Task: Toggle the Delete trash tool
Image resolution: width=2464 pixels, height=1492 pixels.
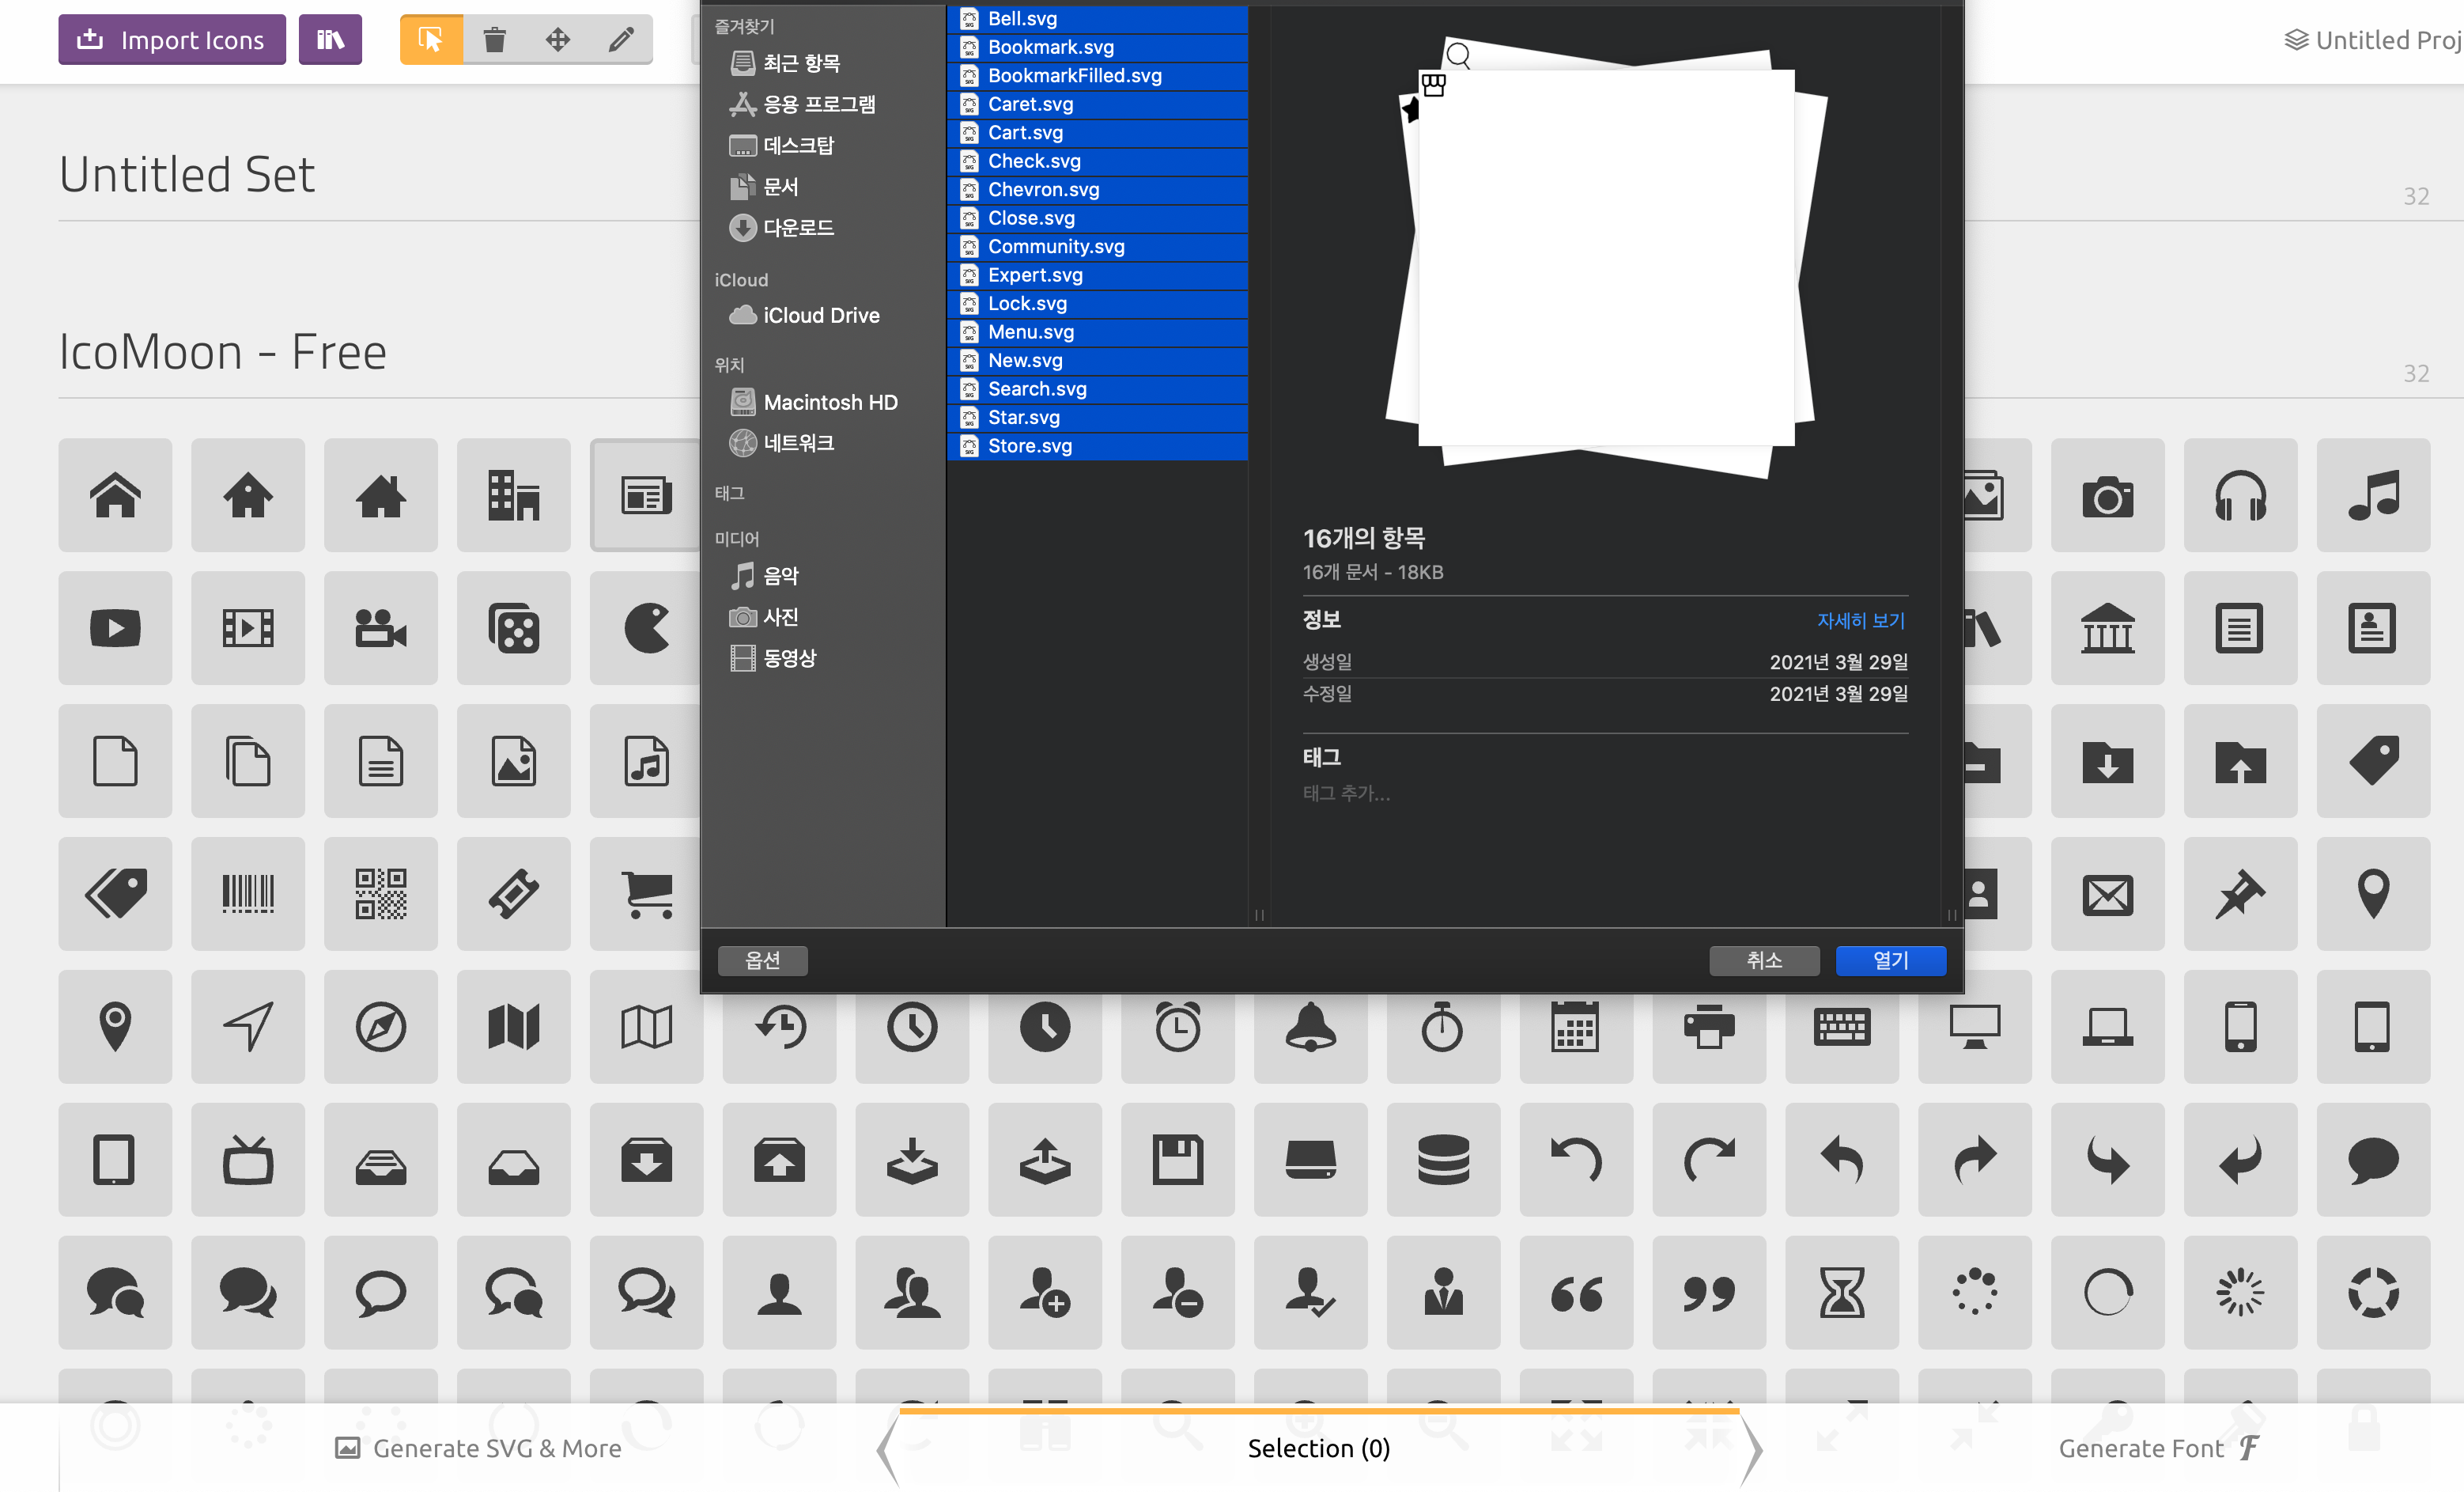Action: coord(495,40)
